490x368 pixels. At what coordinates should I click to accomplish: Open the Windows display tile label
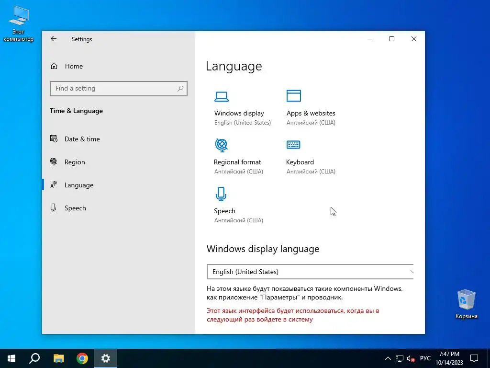(239, 113)
